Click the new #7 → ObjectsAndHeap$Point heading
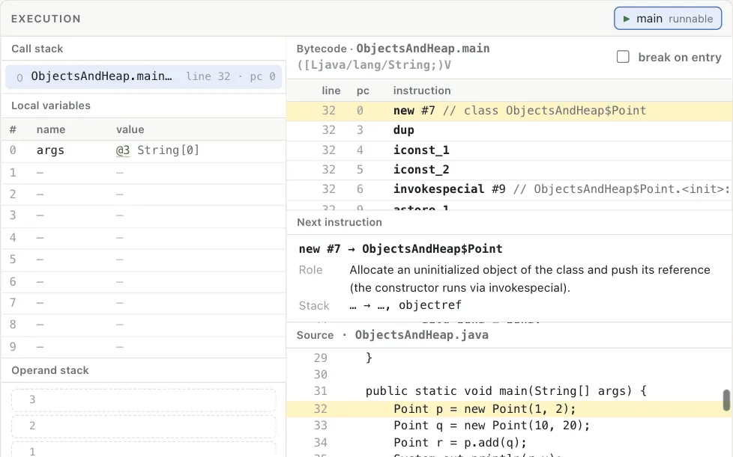 pos(401,248)
